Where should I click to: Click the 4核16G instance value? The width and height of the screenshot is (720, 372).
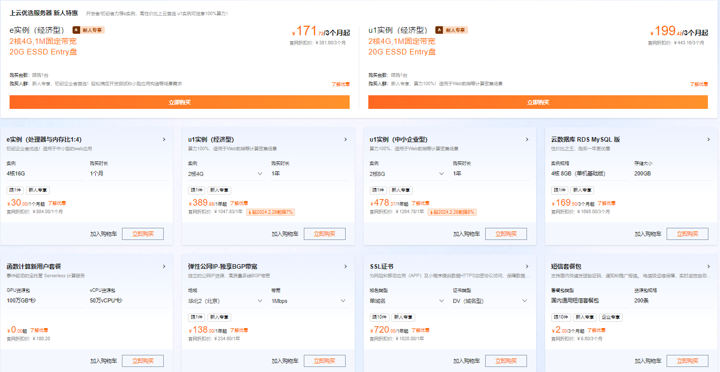[16, 174]
